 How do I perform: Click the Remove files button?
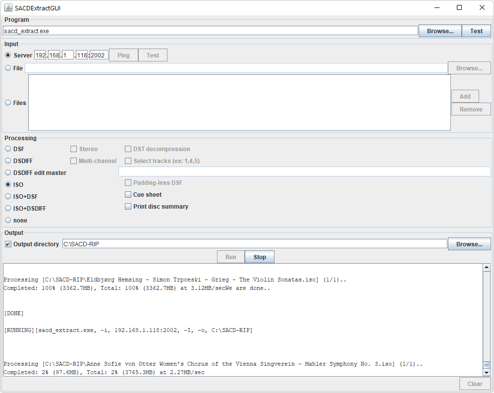pos(471,109)
